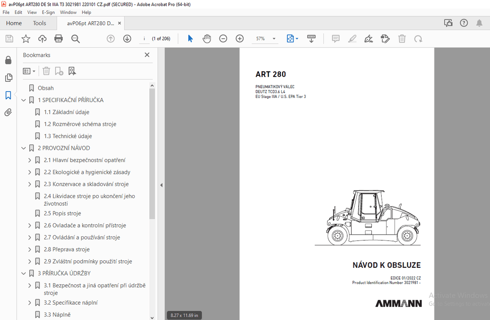Open the Comment tool from the toolbar
The width and height of the screenshot is (490, 320).
(x=335, y=38)
